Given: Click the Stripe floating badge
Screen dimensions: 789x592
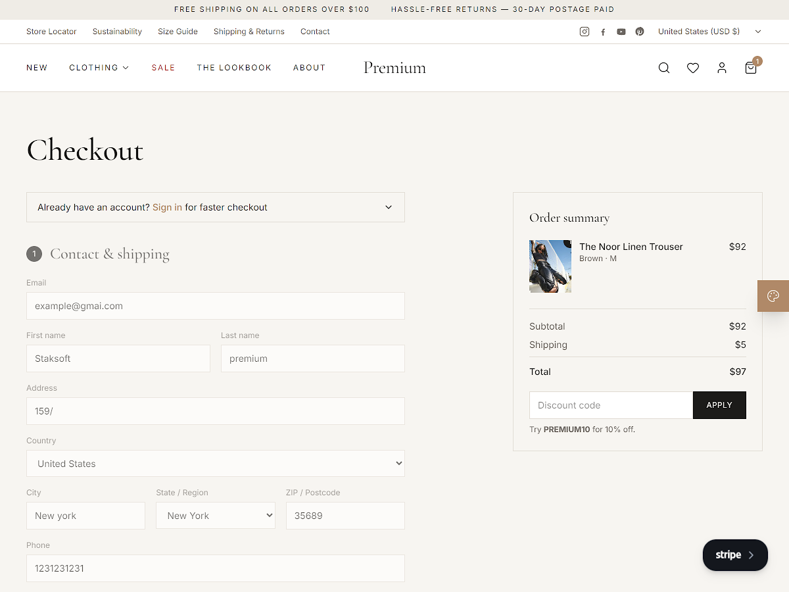Looking at the screenshot, I should point(735,555).
